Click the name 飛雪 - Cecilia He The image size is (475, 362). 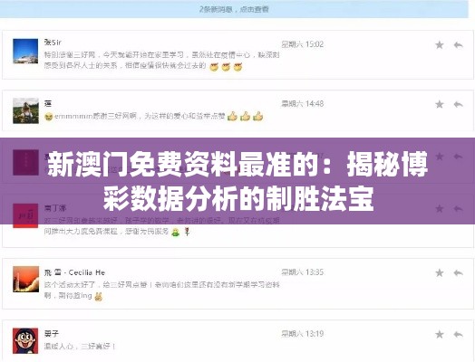[74, 272]
